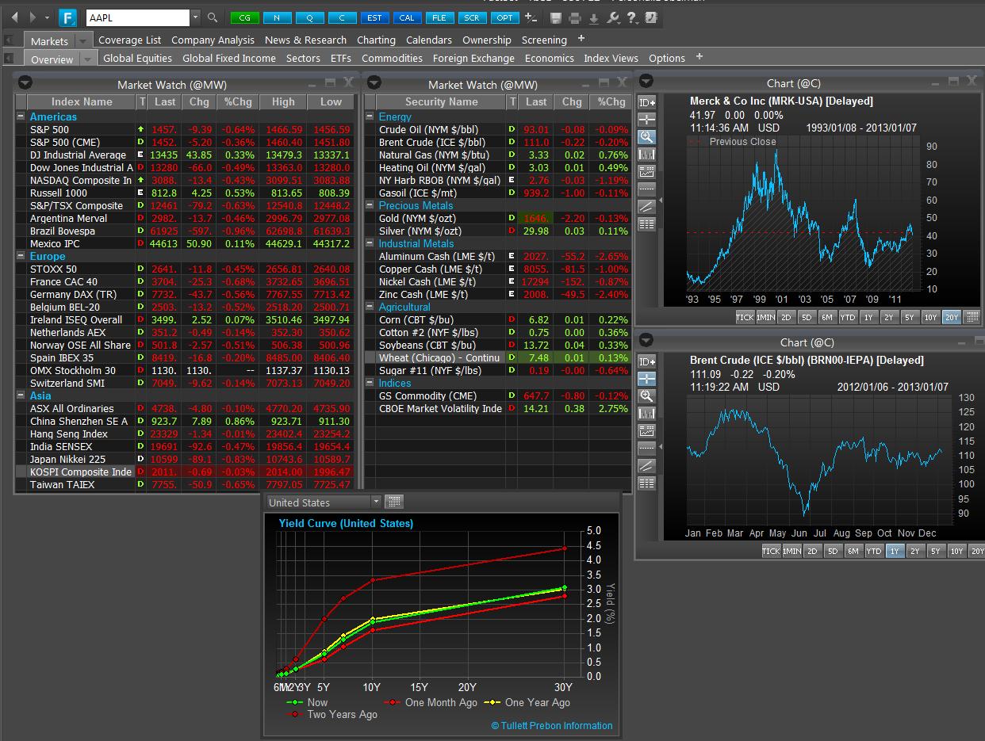
Task: Open the Company Analysis tab
Action: pos(213,40)
